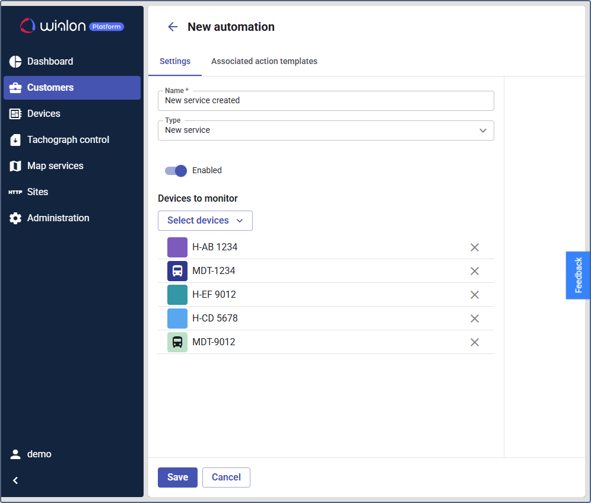The image size is (591, 503).
Task: Select the Settings tab
Action: click(175, 62)
